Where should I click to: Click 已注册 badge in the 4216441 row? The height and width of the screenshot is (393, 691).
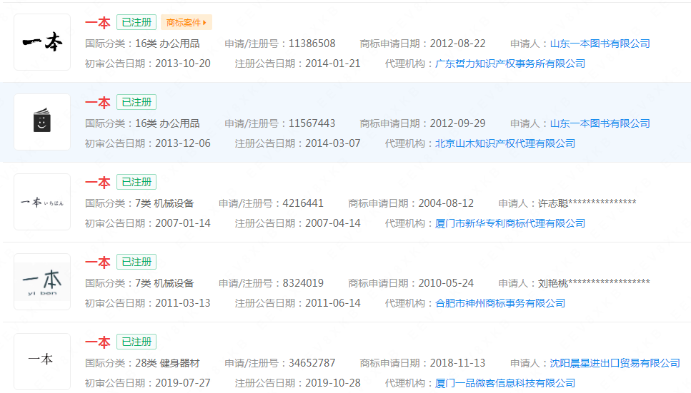[x=136, y=182]
